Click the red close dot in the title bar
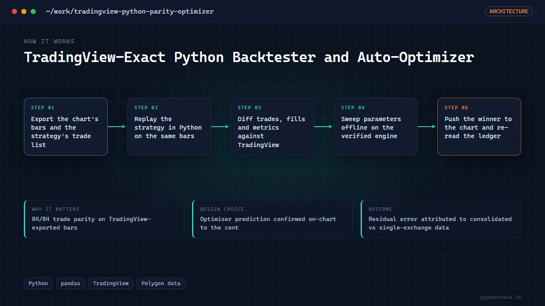Screen dimensions: 545x306 (x=14, y=11)
